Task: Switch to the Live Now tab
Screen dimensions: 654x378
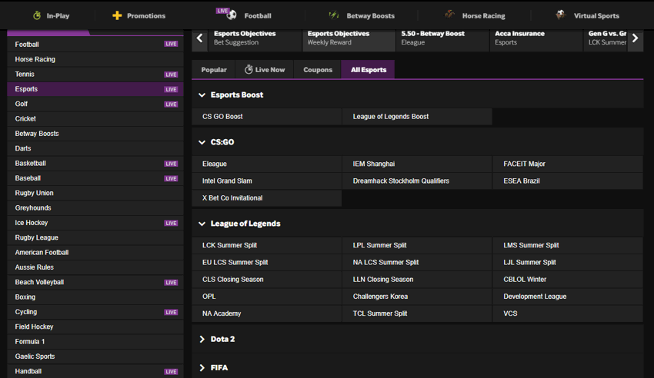Action: coord(265,69)
